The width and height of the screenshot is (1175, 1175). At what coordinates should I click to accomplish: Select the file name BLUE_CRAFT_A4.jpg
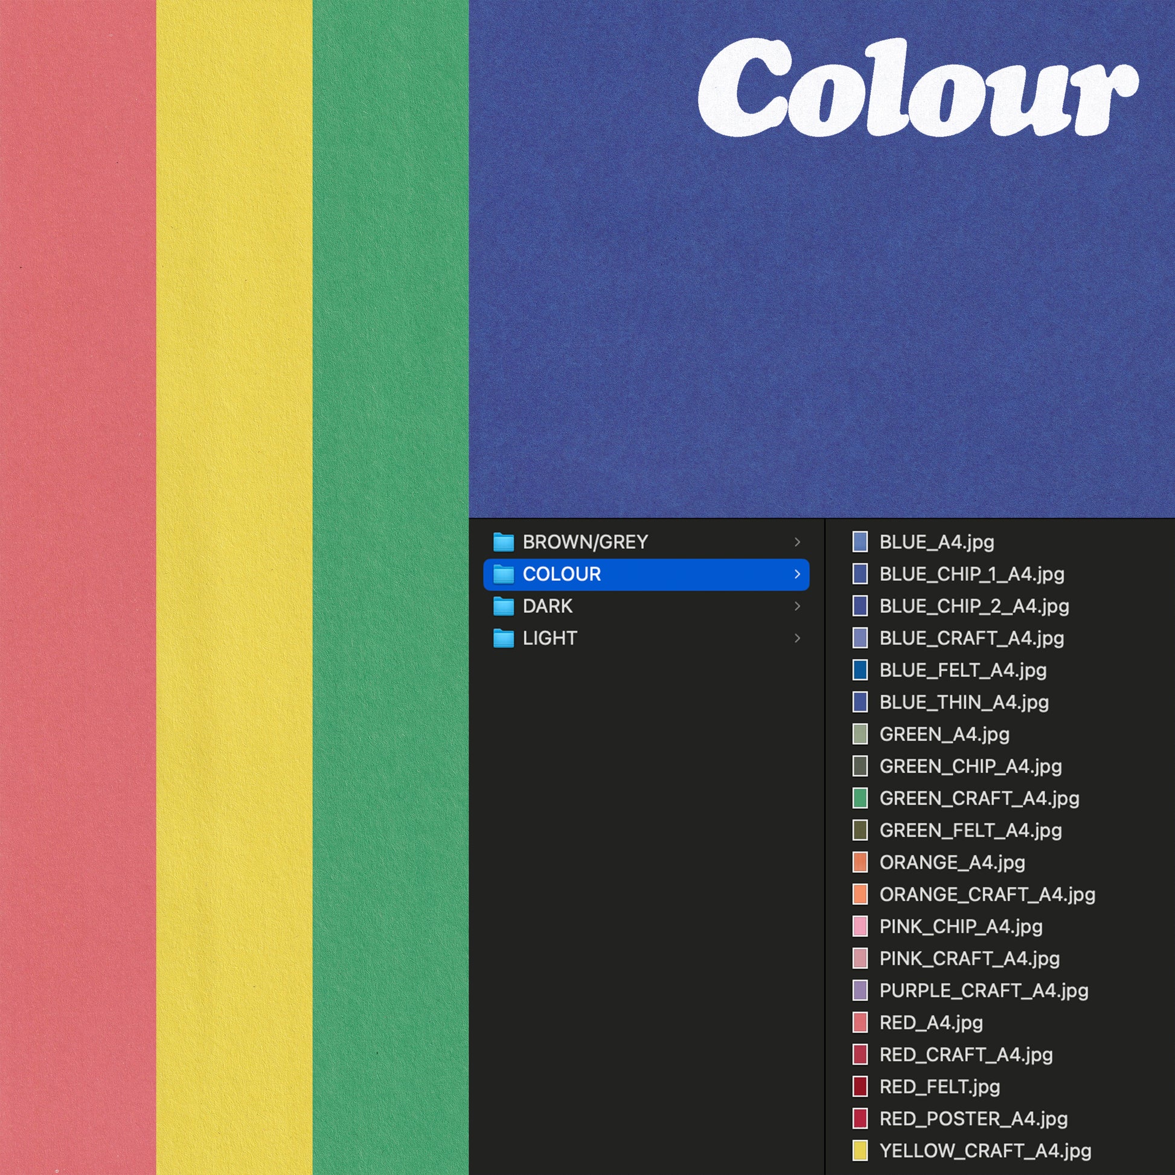coord(972,638)
